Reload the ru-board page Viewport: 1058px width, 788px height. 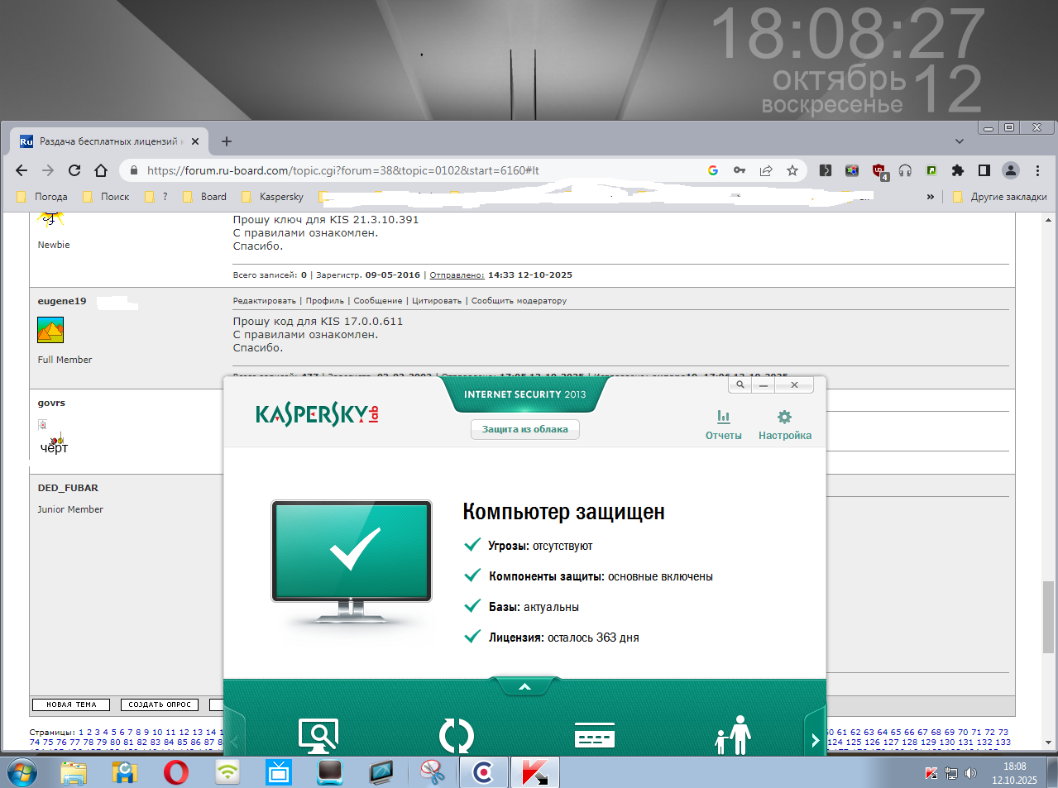[74, 170]
